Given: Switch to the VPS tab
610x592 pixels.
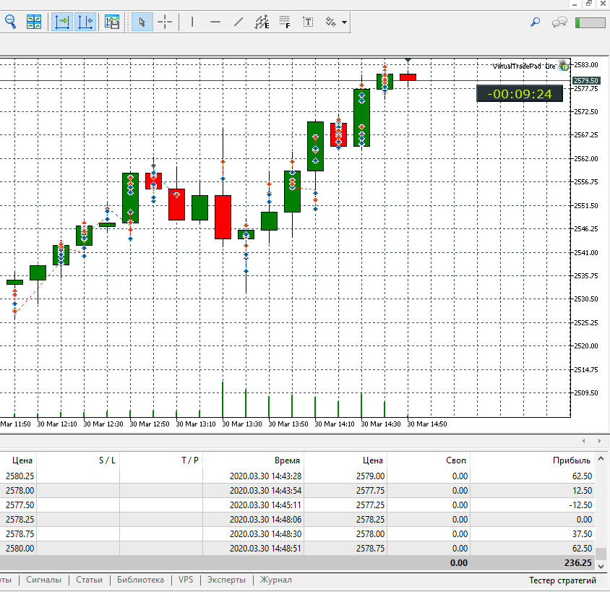Looking at the screenshot, I should click(186, 580).
